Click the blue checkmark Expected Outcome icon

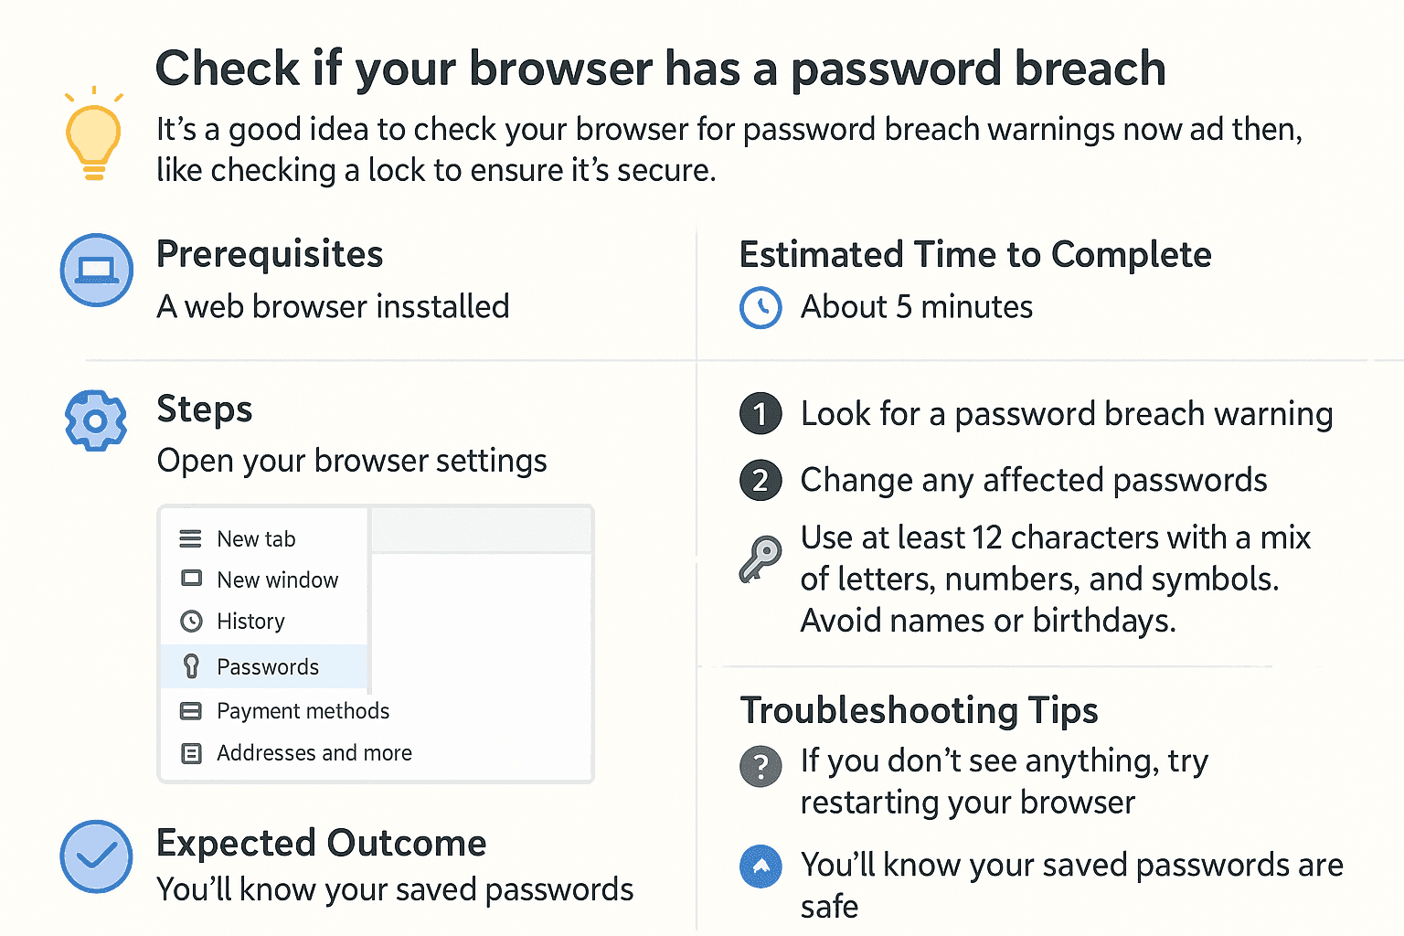pos(96,856)
